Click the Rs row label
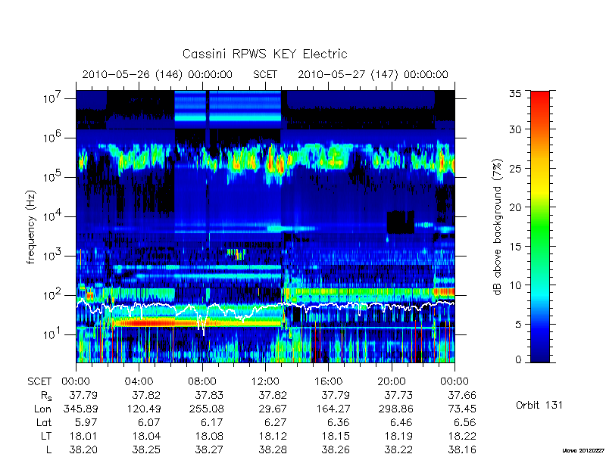Screen dimensions: 606x454 pyautogui.click(x=46, y=396)
